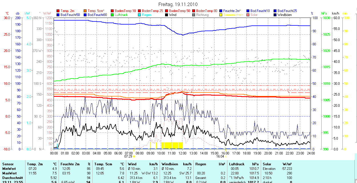Click the dark Windböen legend square
Screen dimensions: 357x183
275,15
